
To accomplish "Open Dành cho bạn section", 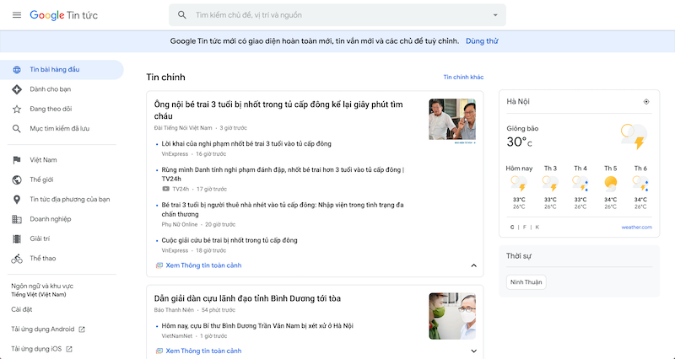I will pyautogui.click(x=51, y=89).
